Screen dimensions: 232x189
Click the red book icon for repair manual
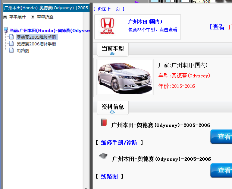[x=104, y=122]
